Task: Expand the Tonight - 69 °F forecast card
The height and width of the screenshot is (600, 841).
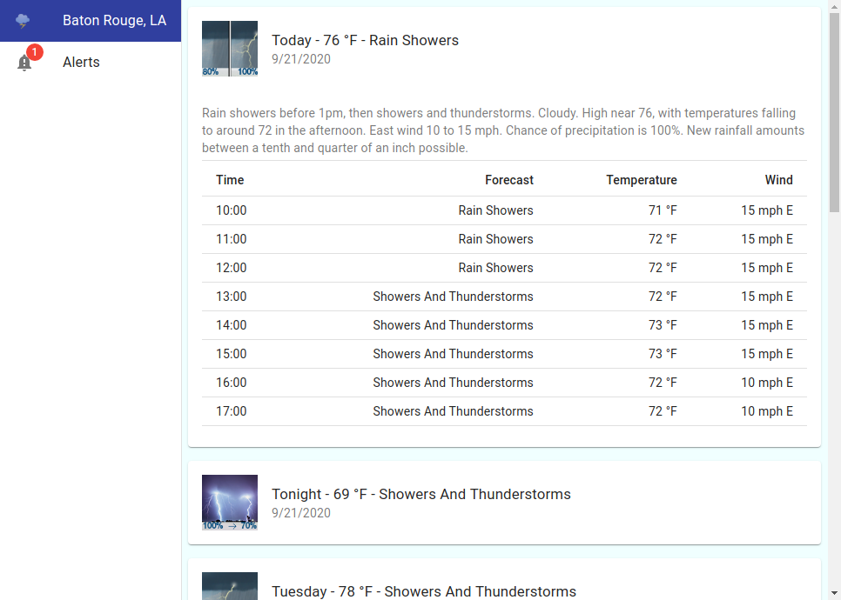Action: (504, 503)
